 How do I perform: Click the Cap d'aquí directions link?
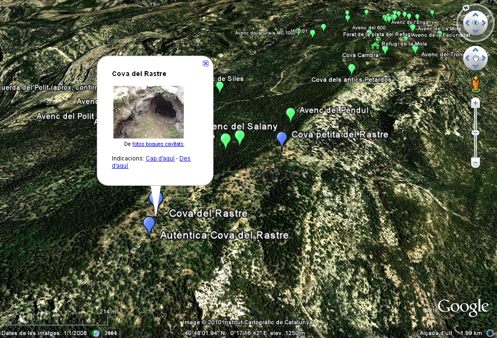[160, 158]
